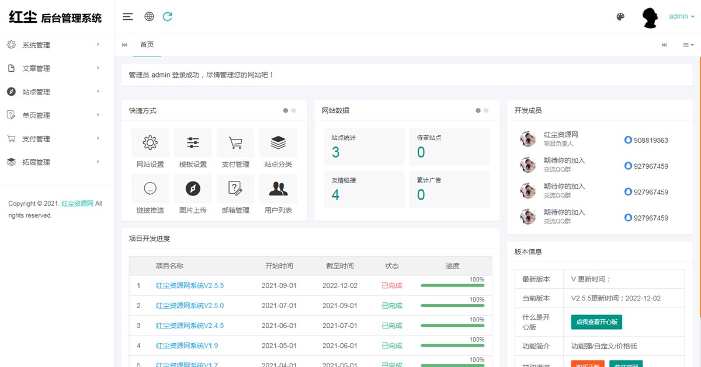The height and width of the screenshot is (367, 701).
Task: Click the 系统管理 gear icon in sidebar
Action: tap(11, 45)
